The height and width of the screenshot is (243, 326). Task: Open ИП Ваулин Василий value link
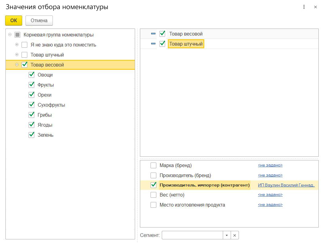coord(286,185)
